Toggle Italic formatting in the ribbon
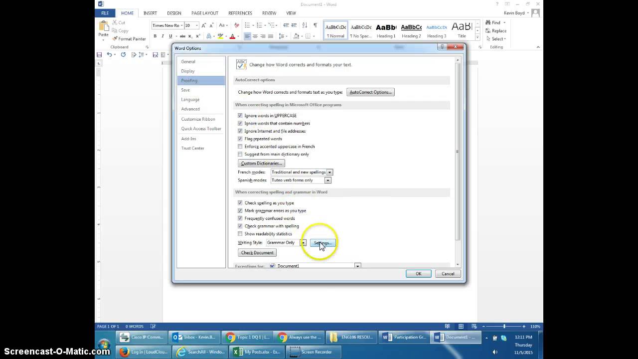 click(162, 36)
